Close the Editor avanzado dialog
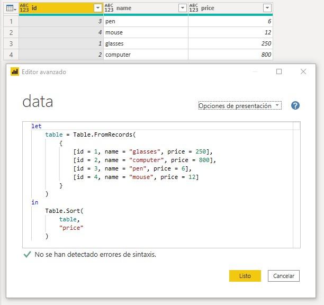 point(303,71)
